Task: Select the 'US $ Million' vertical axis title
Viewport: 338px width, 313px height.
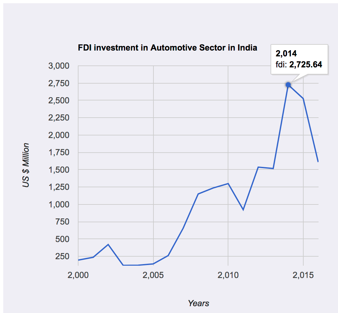Action: pyautogui.click(x=26, y=165)
